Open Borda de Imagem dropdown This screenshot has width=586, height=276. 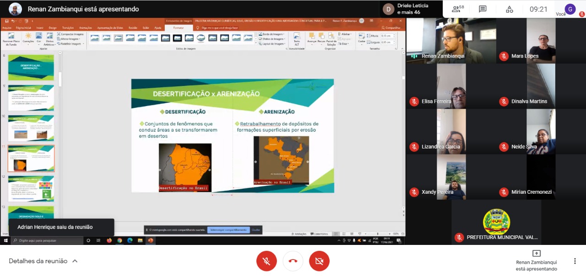point(271,34)
